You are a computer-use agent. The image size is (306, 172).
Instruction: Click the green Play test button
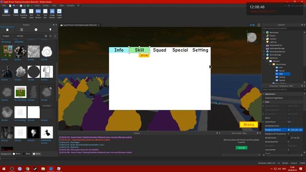[28, 6]
